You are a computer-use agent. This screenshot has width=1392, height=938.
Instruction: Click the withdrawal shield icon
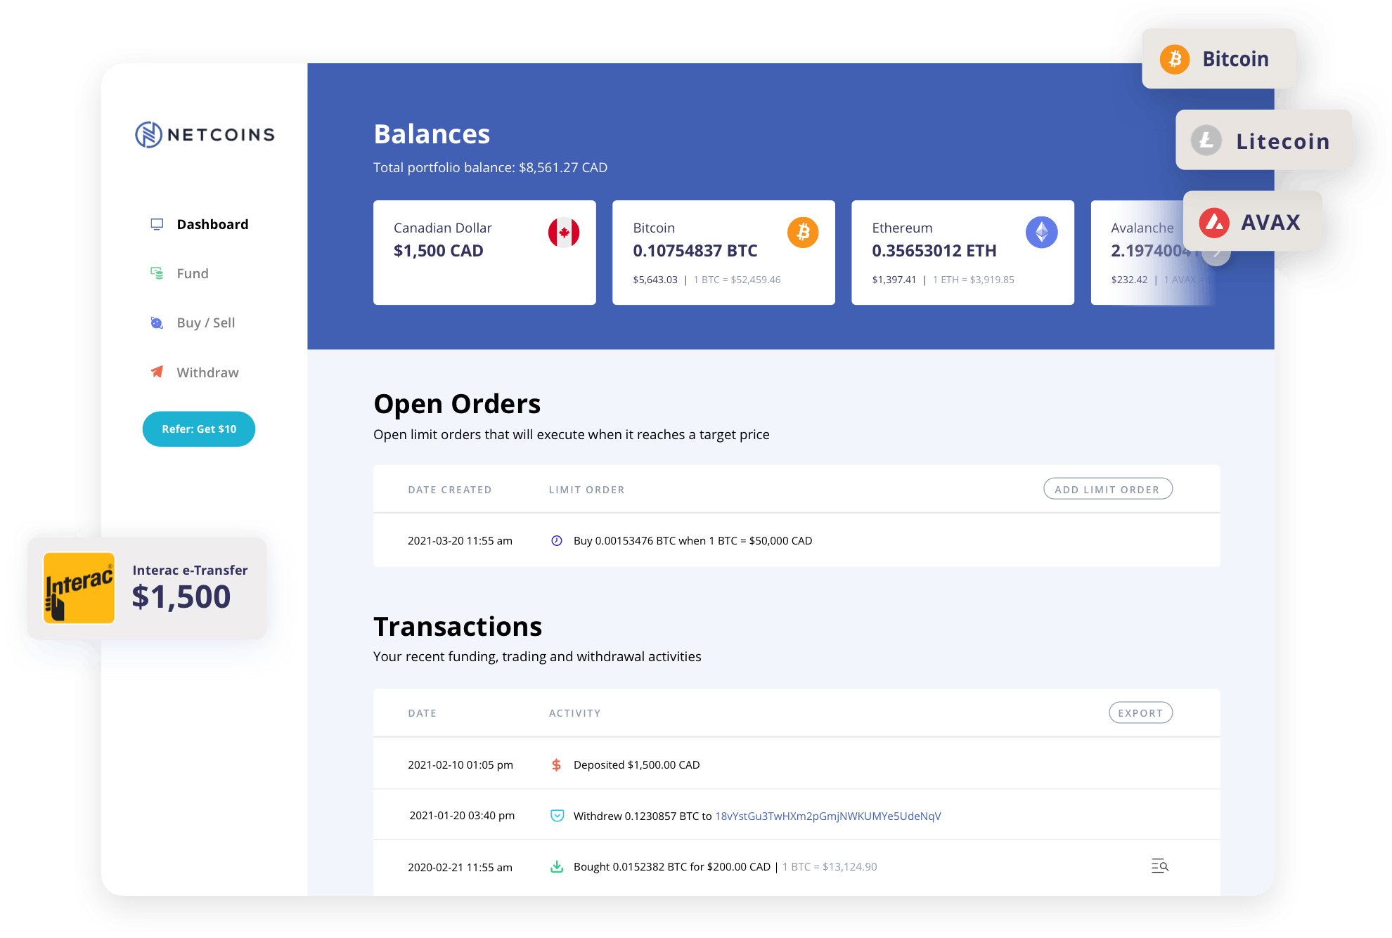pos(557,815)
